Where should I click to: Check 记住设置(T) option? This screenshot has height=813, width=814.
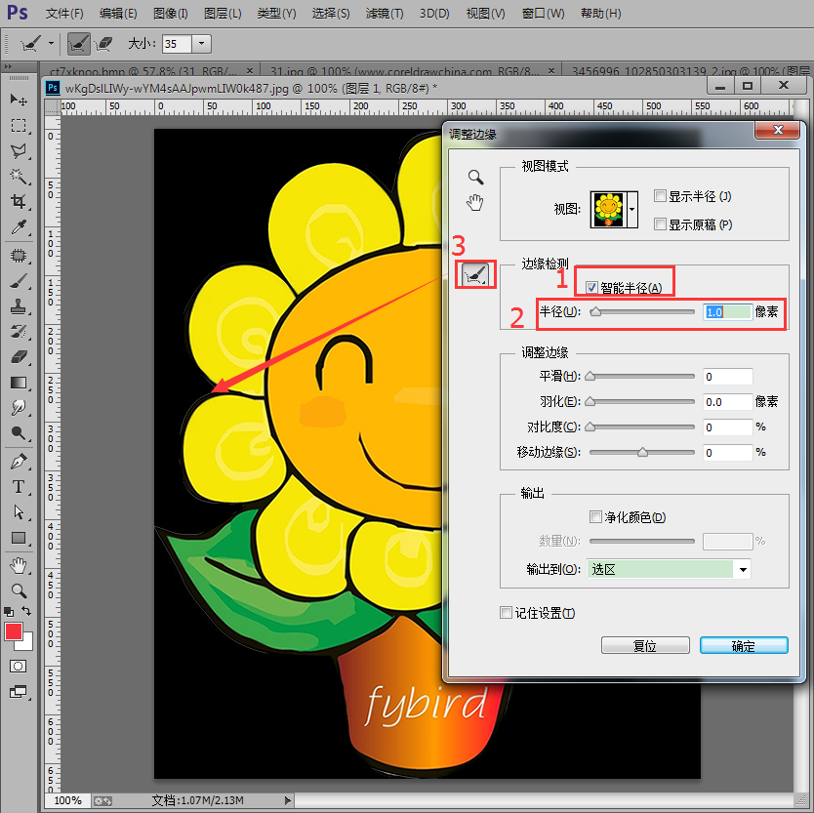tap(506, 612)
